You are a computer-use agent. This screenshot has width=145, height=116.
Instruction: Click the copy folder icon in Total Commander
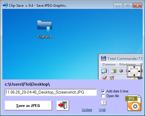(114, 71)
